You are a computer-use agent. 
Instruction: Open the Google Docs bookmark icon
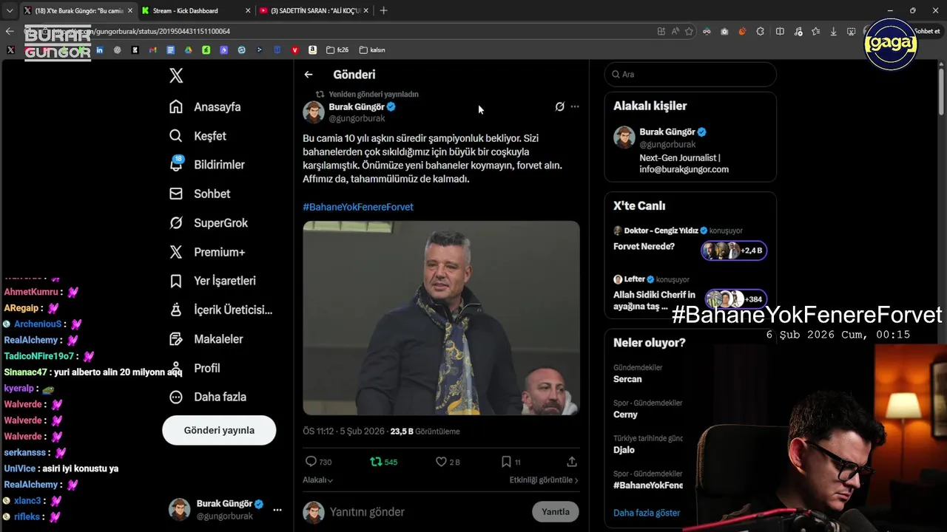[170, 50]
